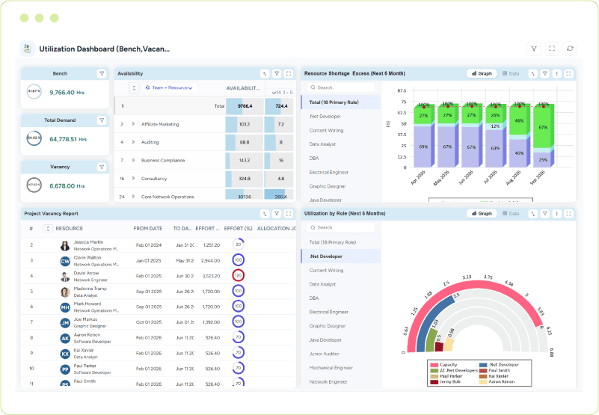599x415 pixels.
Task: Click the filter icon in the Utilization by Role panel
Action: click(x=545, y=214)
